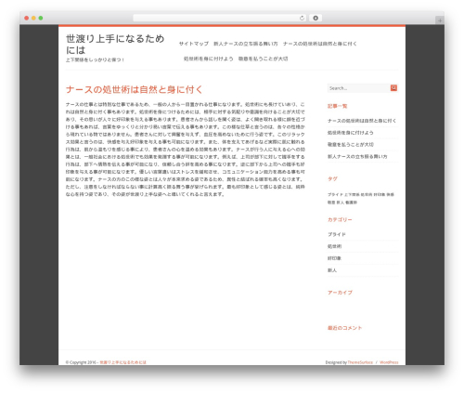Viewport: 464px width, 393px height.
Task: Open the 新人 category
Action: pos(332,270)
